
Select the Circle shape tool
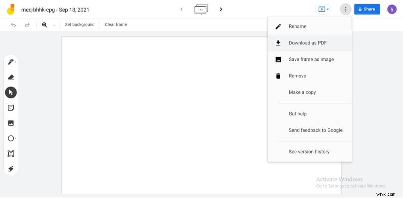coord(11,138)
